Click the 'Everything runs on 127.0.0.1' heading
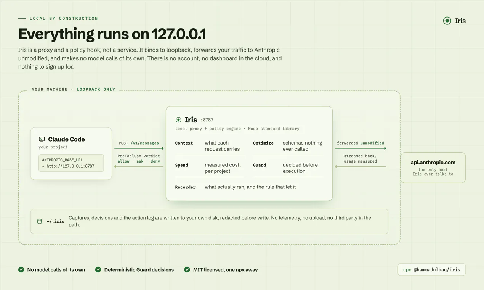The image size is (484, 290). point(112,34)
